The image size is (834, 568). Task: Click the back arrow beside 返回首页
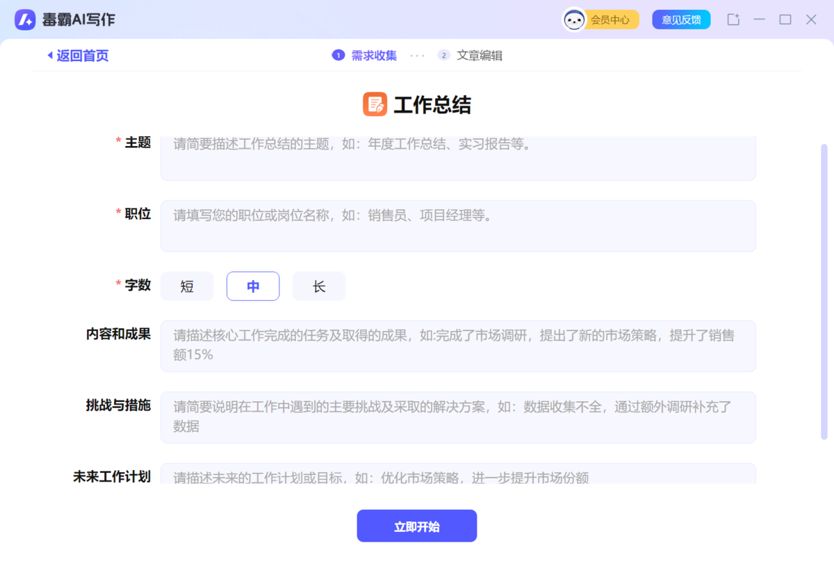(x=49, y=55)
